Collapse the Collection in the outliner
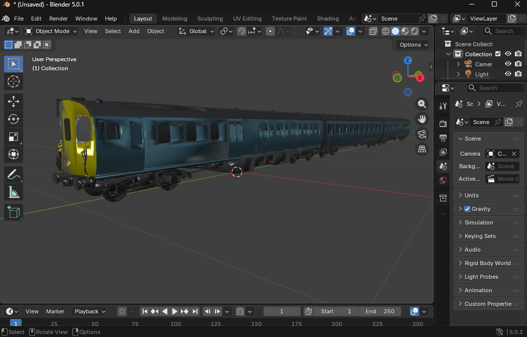 pyautogui.click(x=448, y=54)
